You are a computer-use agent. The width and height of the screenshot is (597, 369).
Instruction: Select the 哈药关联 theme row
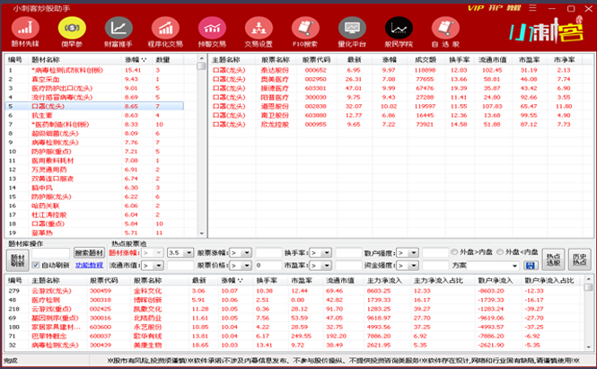tap(94, 206)
